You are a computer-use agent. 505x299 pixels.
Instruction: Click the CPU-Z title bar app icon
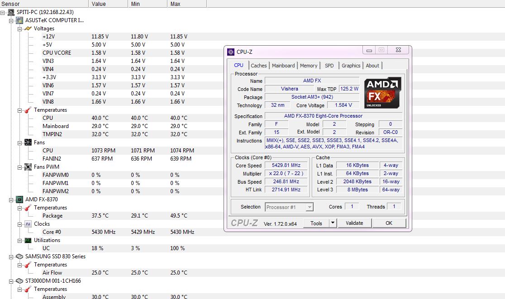[231, 52]
